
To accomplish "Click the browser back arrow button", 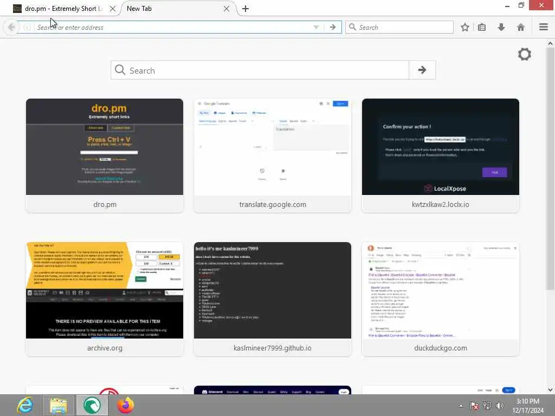I will point(11,27).
